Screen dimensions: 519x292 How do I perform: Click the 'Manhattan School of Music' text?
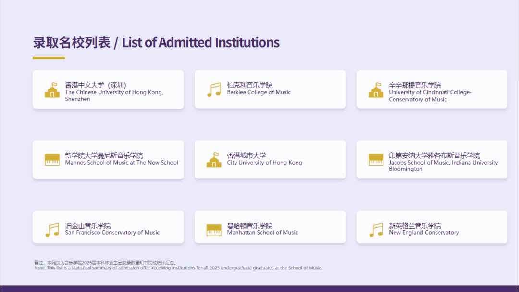pos(262,233)
